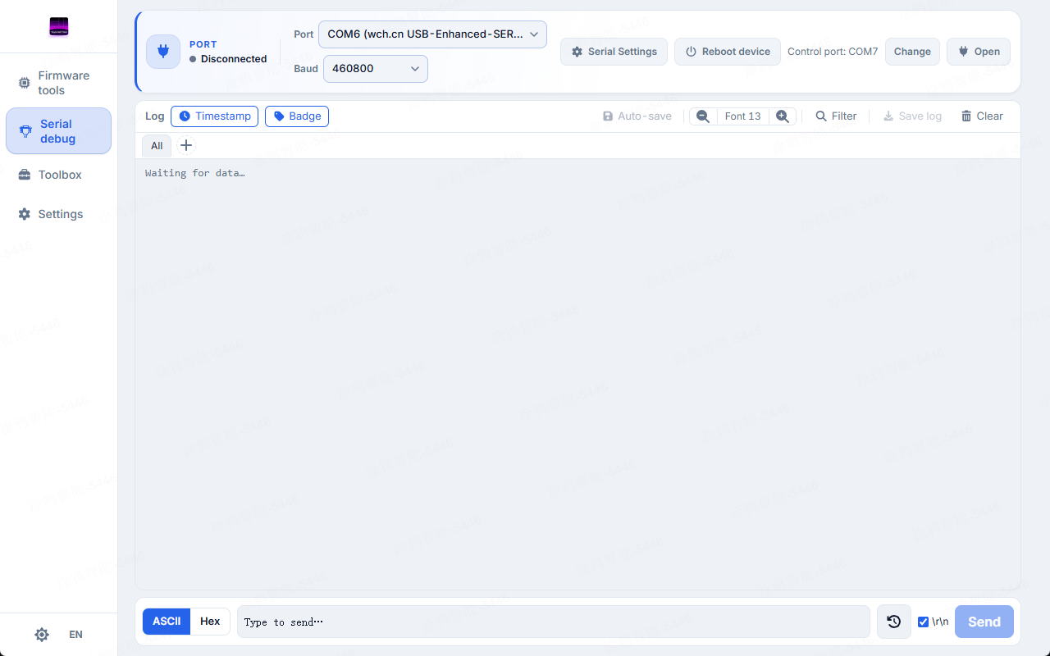Switch send mode to ASCII
Image resolution: width=1050 pixels, height=656 pixels.
tap(167, 622)
